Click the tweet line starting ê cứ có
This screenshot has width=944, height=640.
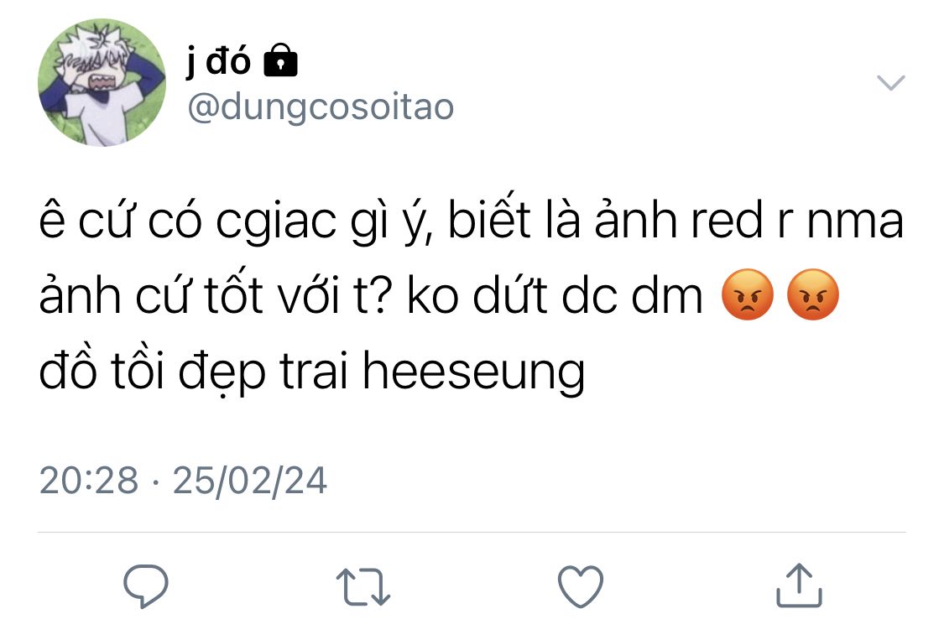472,220
